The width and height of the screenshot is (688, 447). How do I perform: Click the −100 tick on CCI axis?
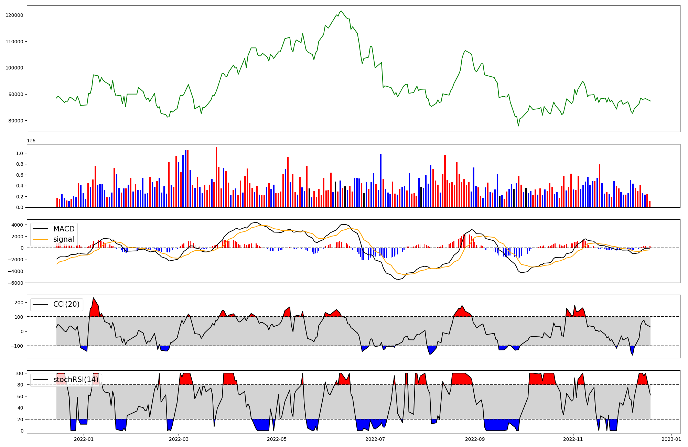click(17, 346)
